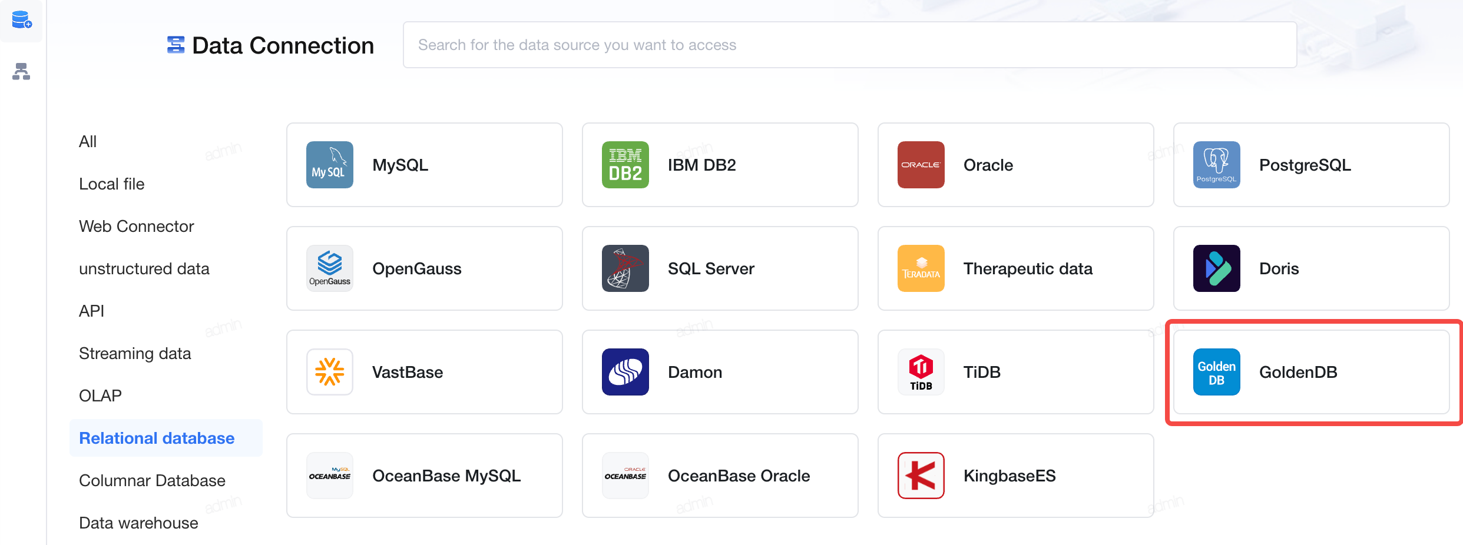Click the Teradata orange icon
Screen dimensions: 1463x545
(921, 268)
